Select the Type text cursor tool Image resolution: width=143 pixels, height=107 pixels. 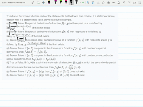(x=33, y=3)
